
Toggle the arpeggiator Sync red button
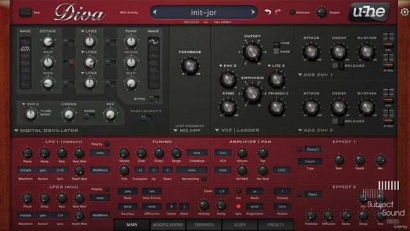click(238, 207)
